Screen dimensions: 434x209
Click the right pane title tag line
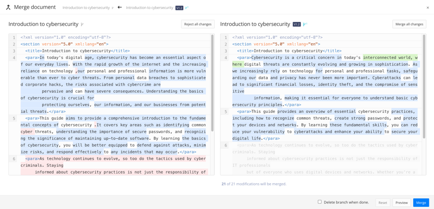(x=289, y=51)
